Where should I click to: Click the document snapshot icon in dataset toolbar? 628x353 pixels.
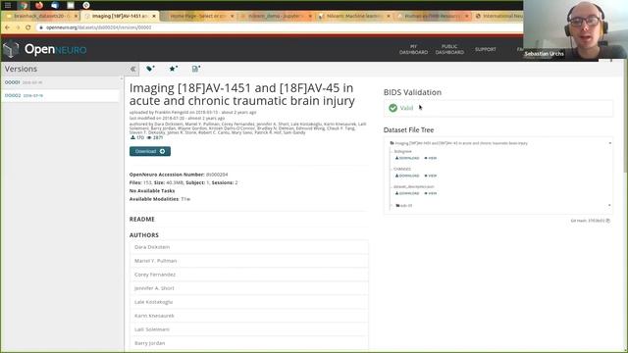pyautogui.click(x=196, y=69)
